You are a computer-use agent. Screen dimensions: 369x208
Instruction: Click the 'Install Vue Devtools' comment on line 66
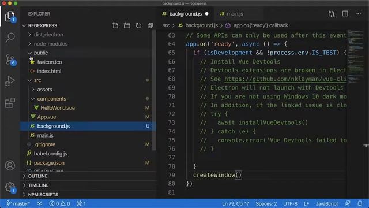pos(240,62)
